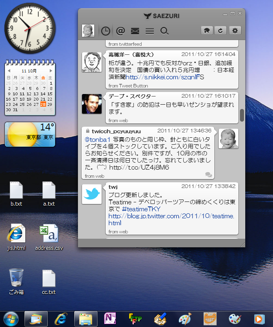Open direct messages envelope icon

135,31
